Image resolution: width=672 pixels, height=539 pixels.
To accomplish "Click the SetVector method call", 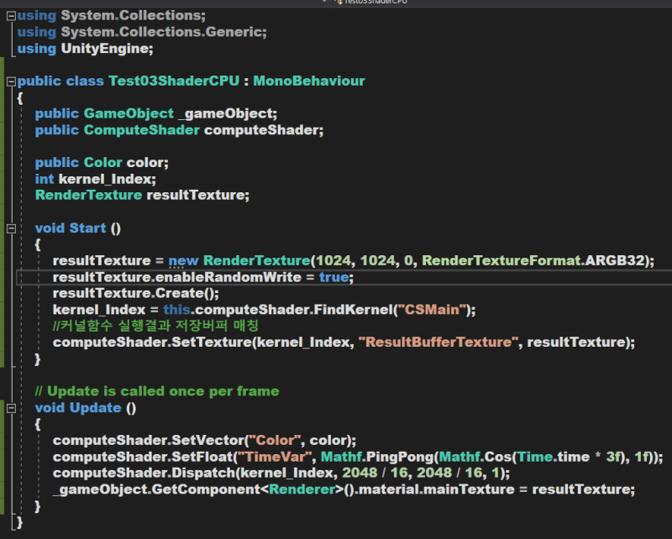I will (x=207, y=440).
